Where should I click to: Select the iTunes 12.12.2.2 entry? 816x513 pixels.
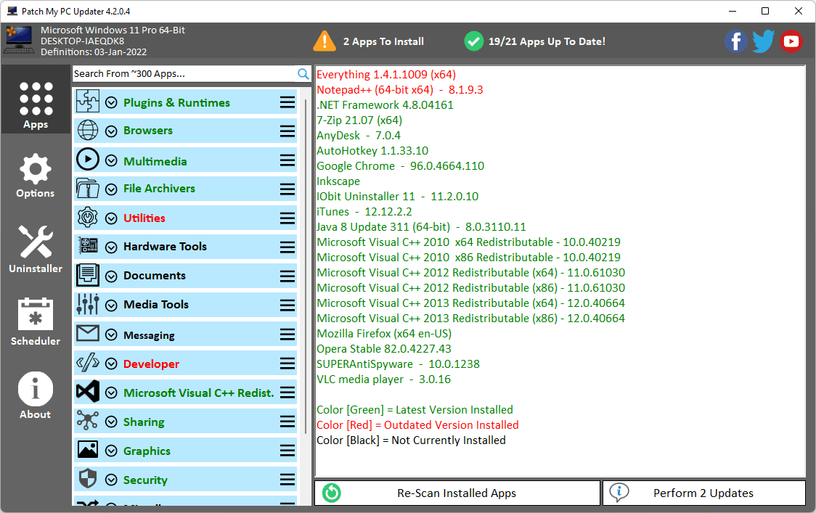(364, 212)
